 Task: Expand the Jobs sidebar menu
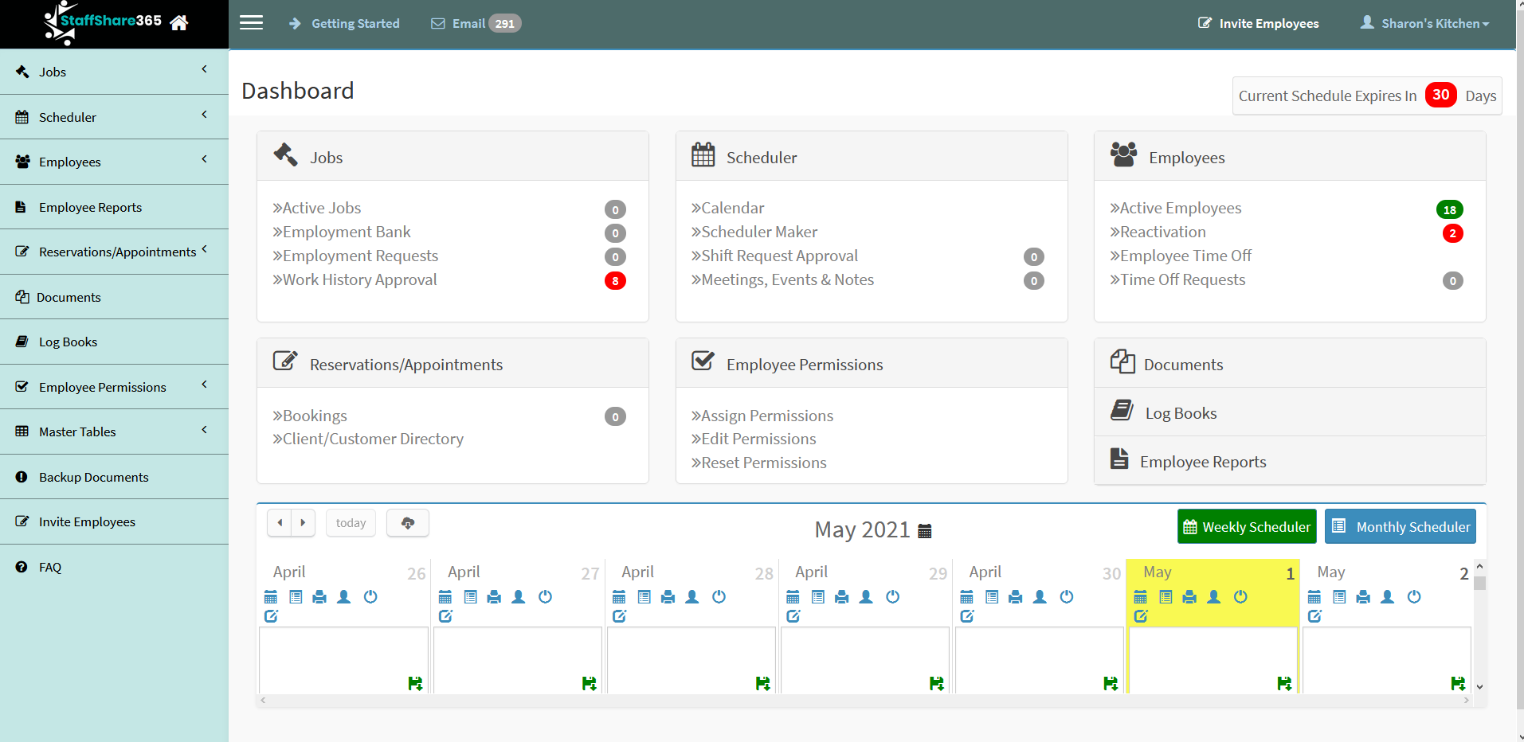[x=114, y=72]
